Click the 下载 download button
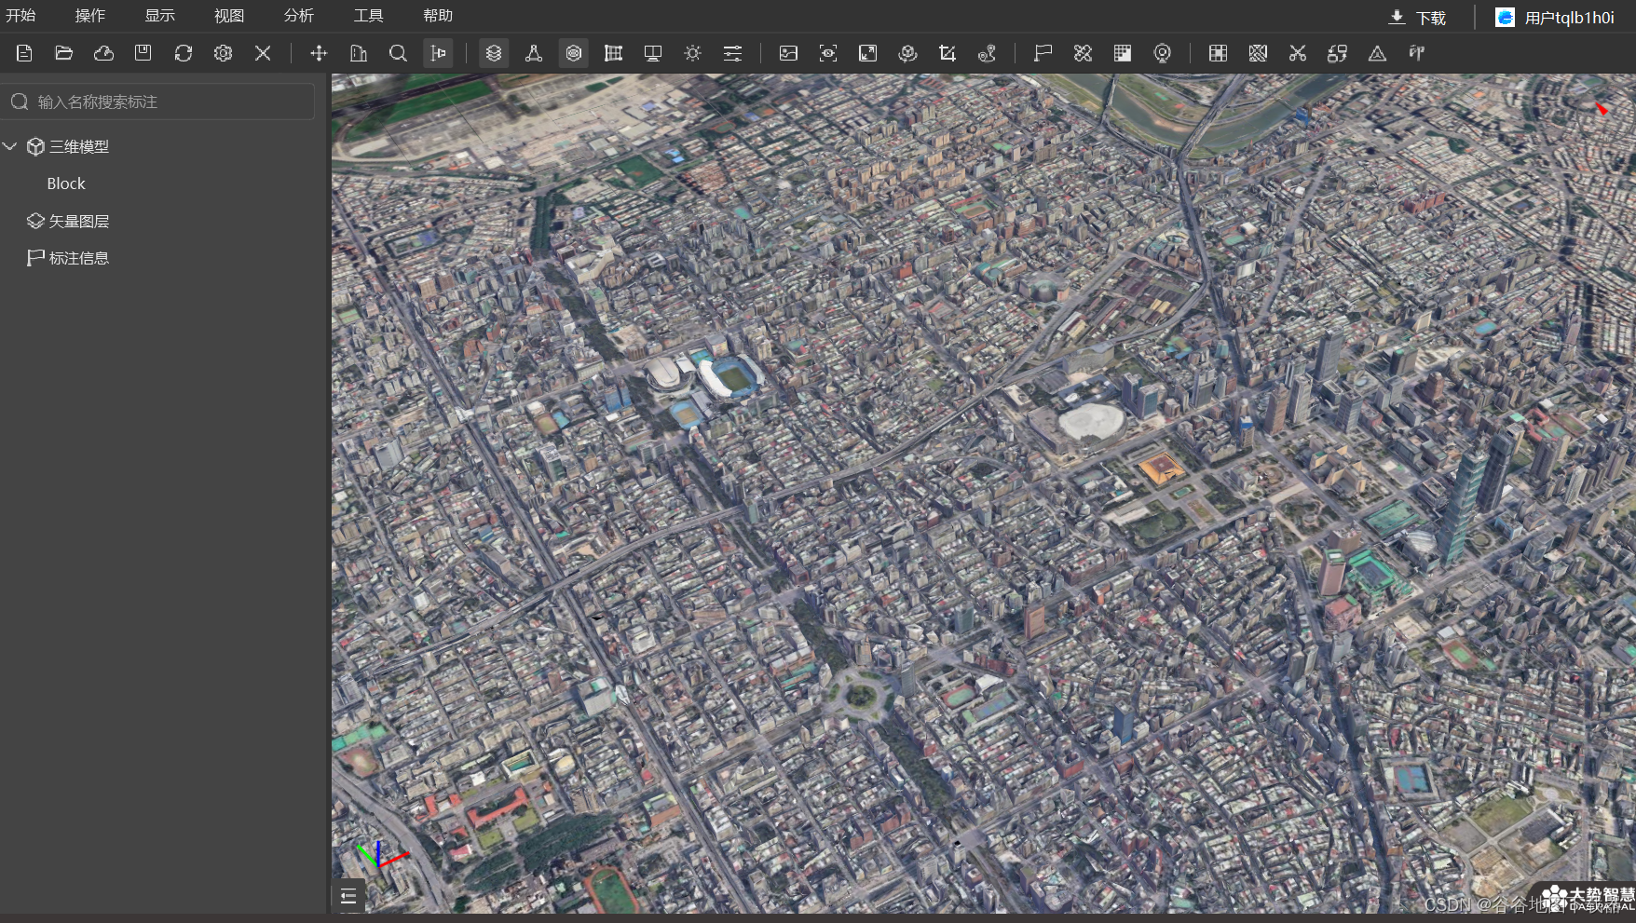Image resolution: width=1636 pixels, height=923 pixels. click(x=1417, y=18)
